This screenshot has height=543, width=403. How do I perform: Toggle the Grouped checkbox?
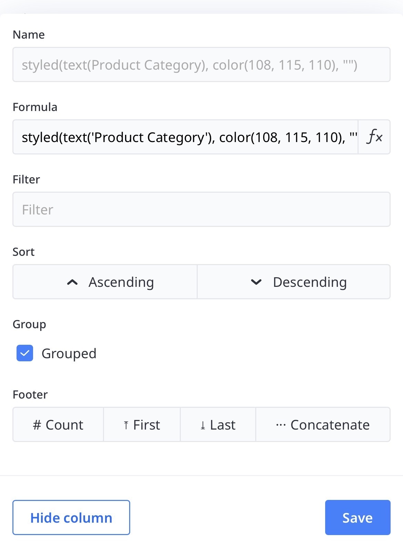[x=25, y=353]
